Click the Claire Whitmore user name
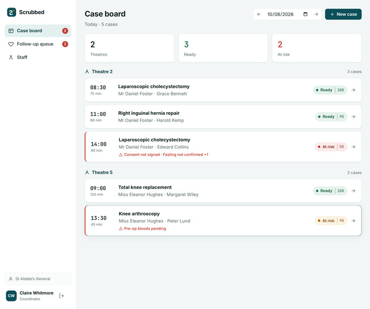Image resolution: width=370 pixels, height=309 pixels. tap(37, 293)
